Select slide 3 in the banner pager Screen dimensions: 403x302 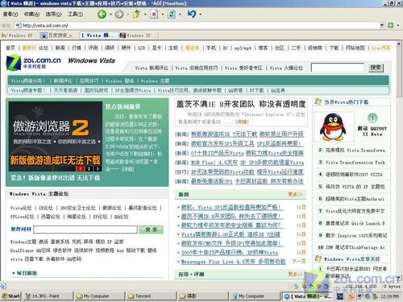click(x=98, y=168)
